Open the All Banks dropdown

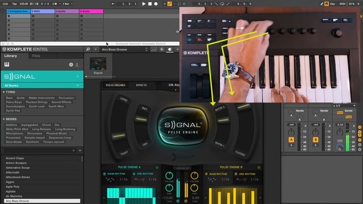pyautogui.click(x=42, y=86)
